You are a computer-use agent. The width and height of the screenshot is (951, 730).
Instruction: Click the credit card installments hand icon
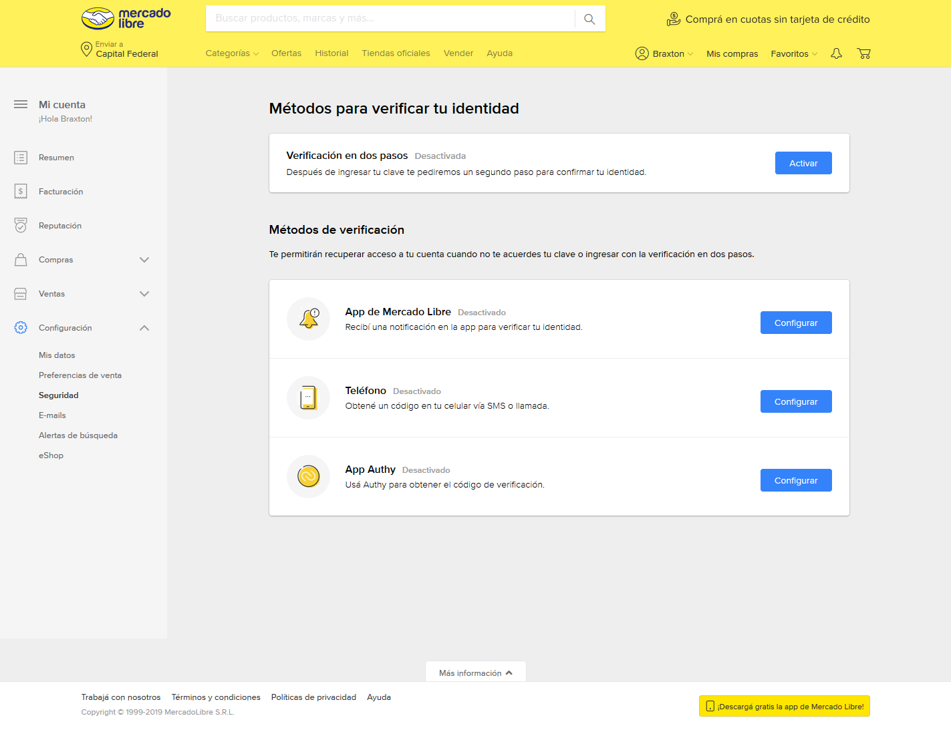(674, 19)
